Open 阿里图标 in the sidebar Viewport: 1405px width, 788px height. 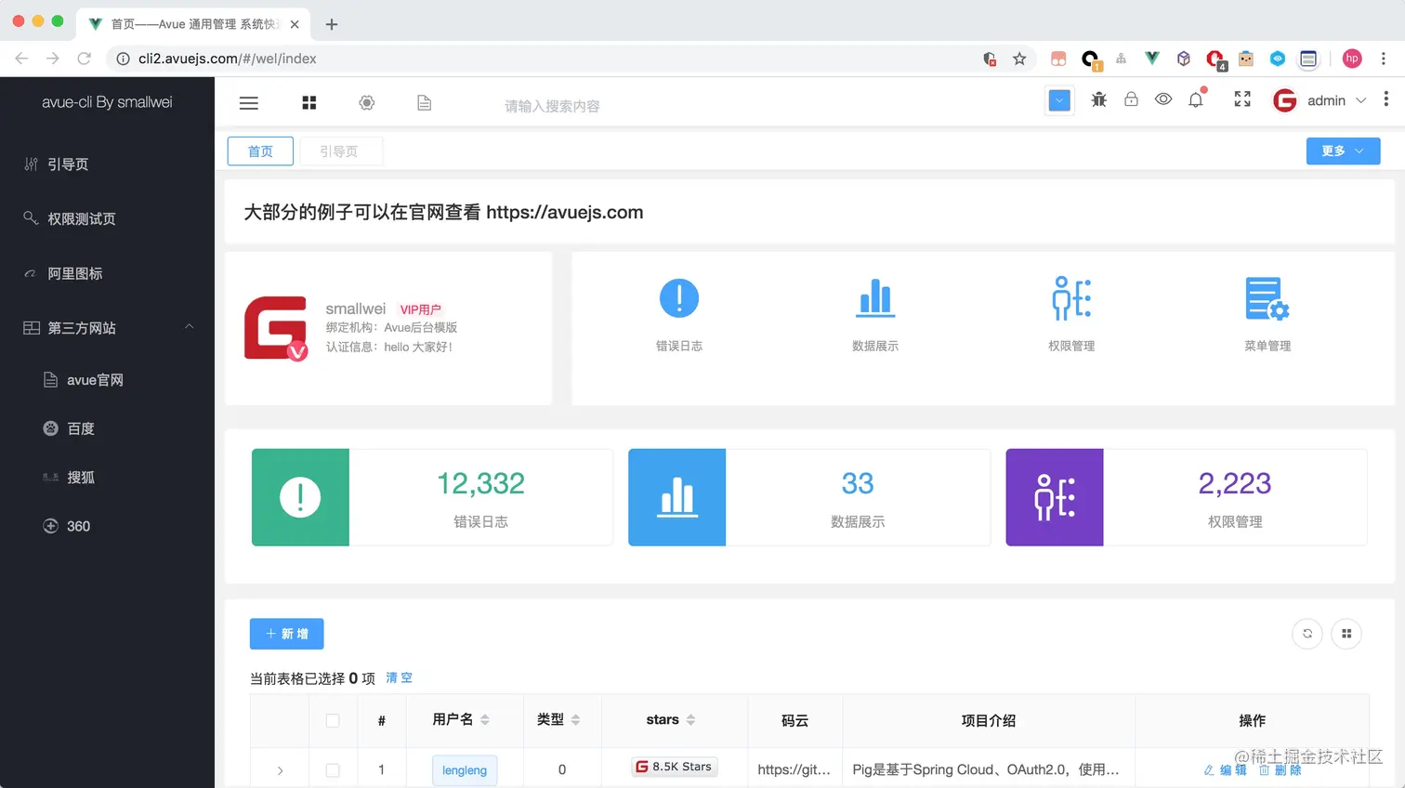click(x=107, y=273)
